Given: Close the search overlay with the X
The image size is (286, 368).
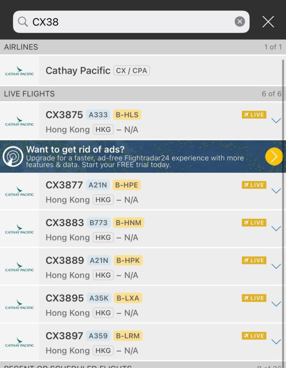Looking at the screenshot, I should click(x=268, y=21).
